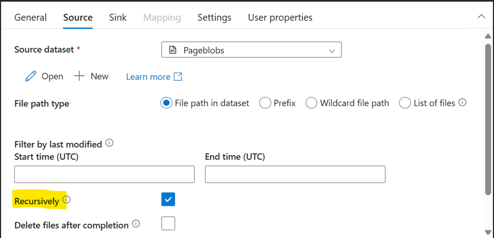Click info icon beside Delete files after completion
The width and height of the screenshot is (494, 238).
136,224
